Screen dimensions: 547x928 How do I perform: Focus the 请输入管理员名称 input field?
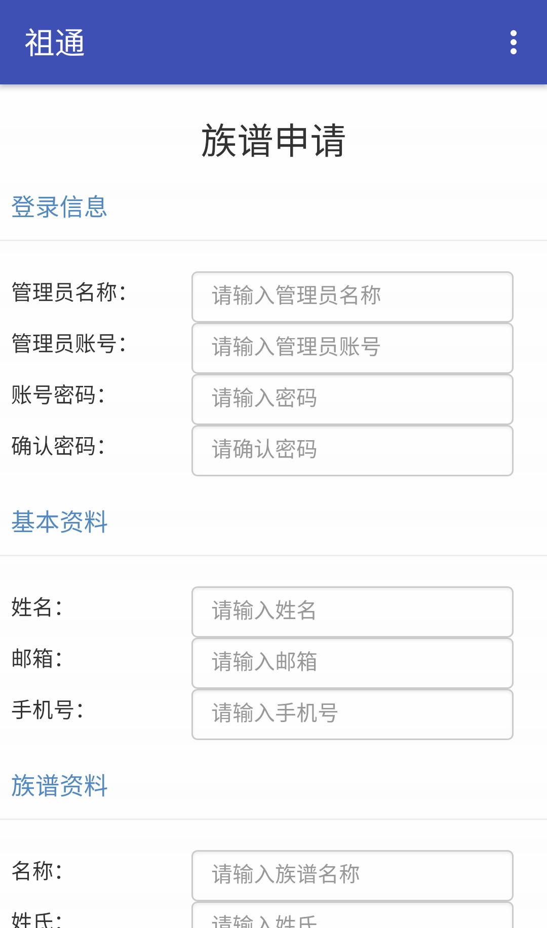click(352, 297)
